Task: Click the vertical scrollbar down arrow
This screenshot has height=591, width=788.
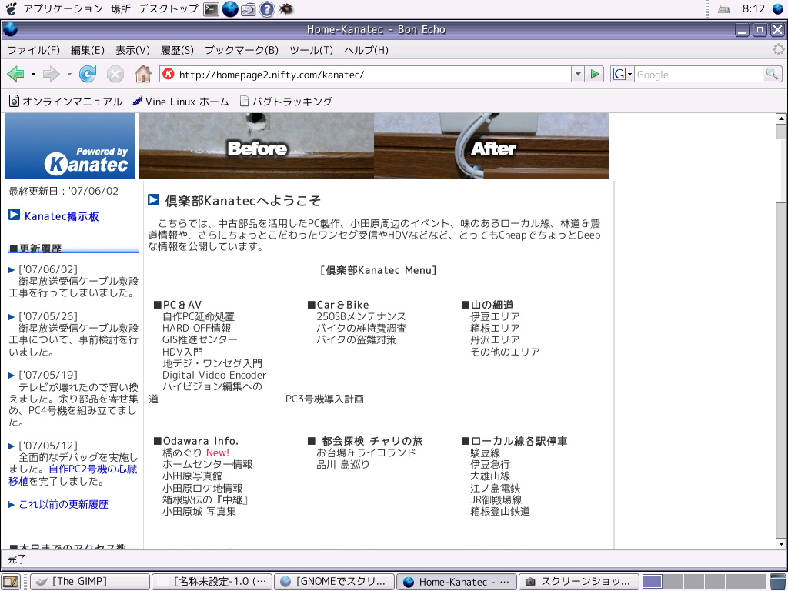Action: pyautogui.click(x=781, y=544)
